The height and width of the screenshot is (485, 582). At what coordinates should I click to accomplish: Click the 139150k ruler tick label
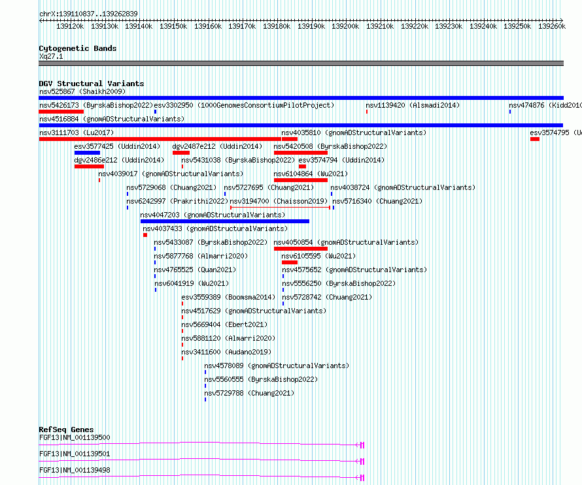pos(173,26)
